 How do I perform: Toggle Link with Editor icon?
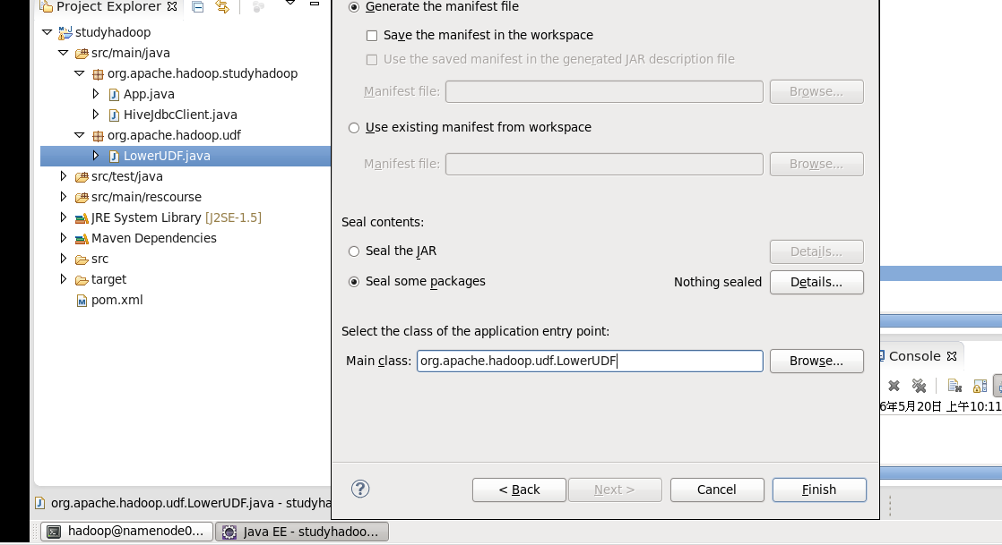pos(222,7)
